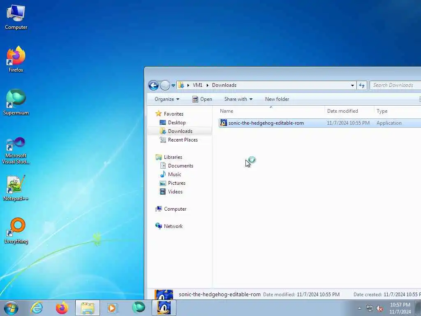Click VM1 in the address breadcrumb
This screenshot has height=316, width=421.
[x=198, y=85]
